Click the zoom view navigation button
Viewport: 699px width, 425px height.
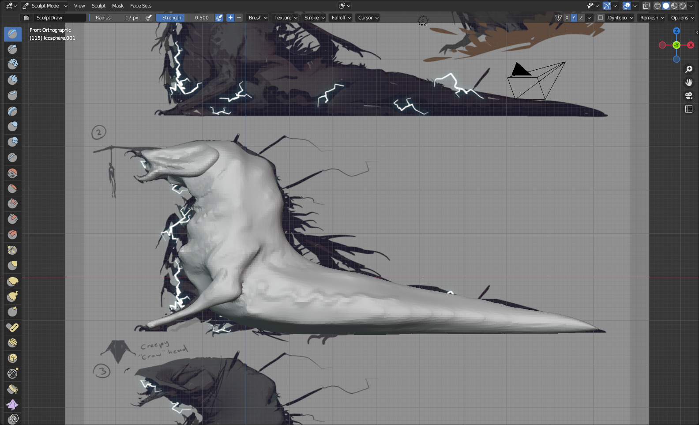coord(689,69)
